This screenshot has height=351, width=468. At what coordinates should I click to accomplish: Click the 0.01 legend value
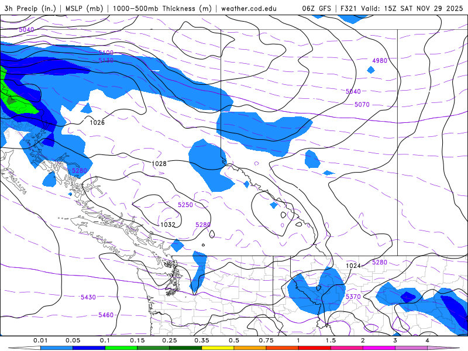tap(40, 340)
